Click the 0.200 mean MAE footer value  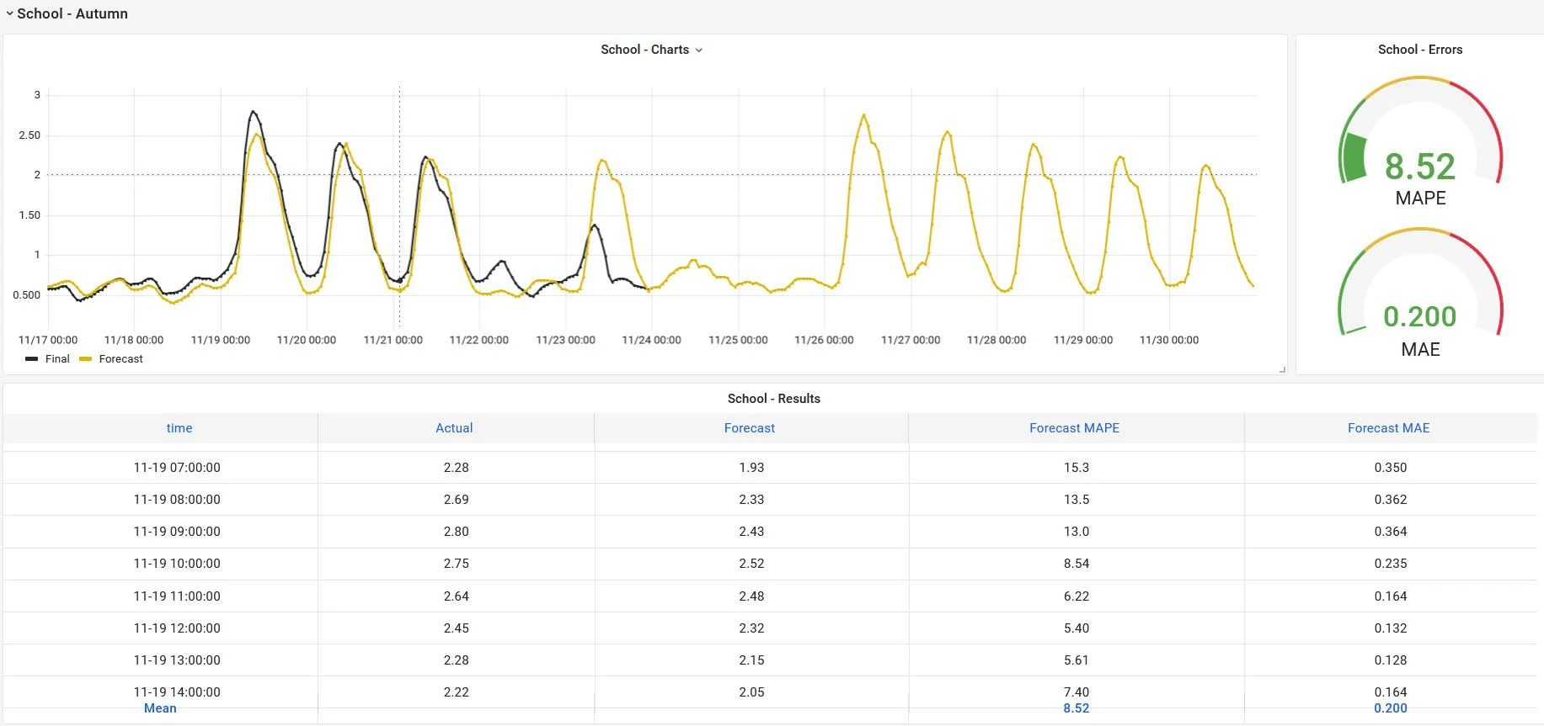coord(1391,708)
